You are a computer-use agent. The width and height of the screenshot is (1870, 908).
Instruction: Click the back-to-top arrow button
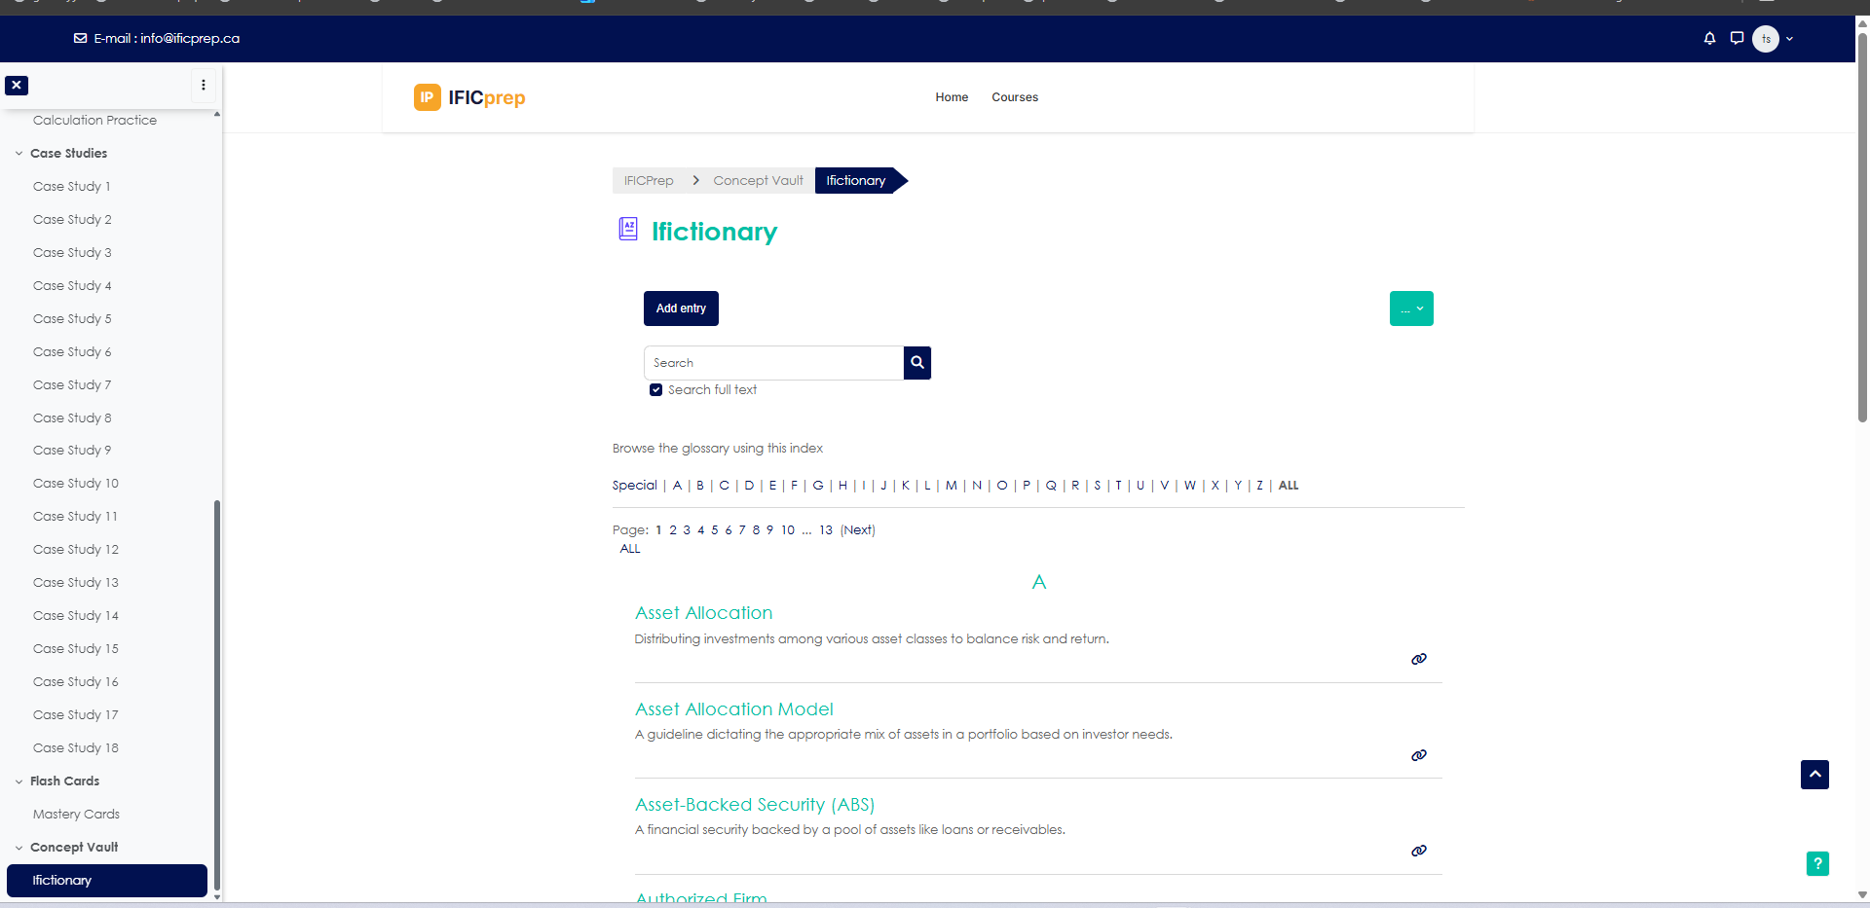pyautogui.click(x=1814, y=775)
